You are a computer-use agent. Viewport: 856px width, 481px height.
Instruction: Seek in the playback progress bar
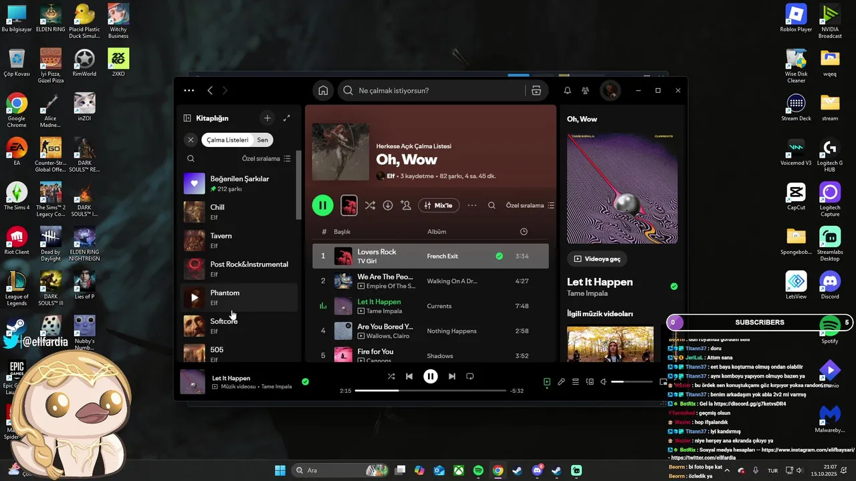[x=431, y=390]
